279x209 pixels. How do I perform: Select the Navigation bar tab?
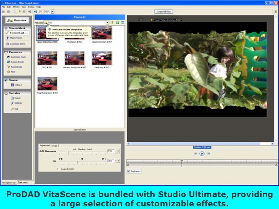pos(9,183)
